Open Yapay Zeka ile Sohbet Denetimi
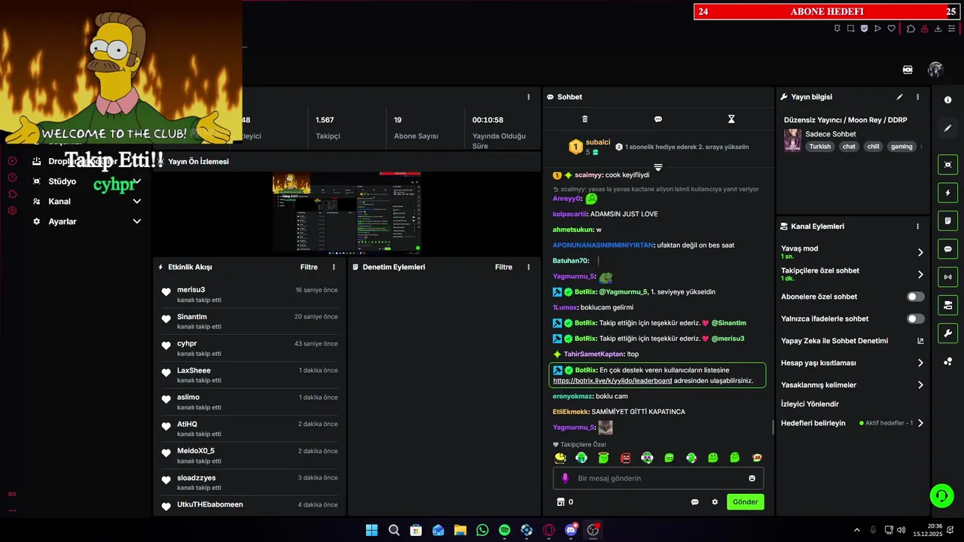 coord(834,341)
